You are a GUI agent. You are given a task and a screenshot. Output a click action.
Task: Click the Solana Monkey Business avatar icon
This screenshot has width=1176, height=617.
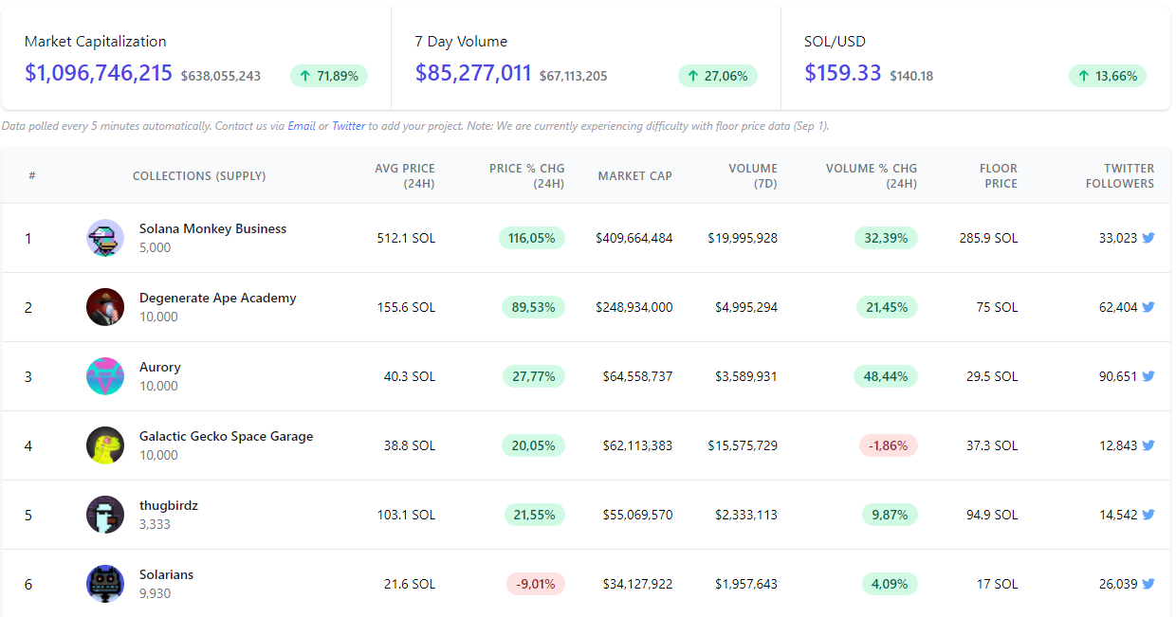coord(105,238)
